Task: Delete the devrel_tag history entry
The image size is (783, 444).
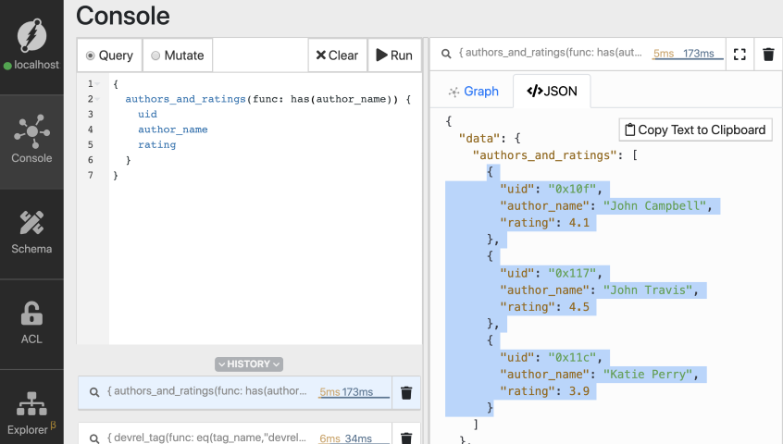Action: (x=405, y=438)
